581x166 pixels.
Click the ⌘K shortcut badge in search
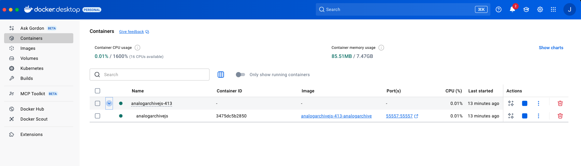481,9
